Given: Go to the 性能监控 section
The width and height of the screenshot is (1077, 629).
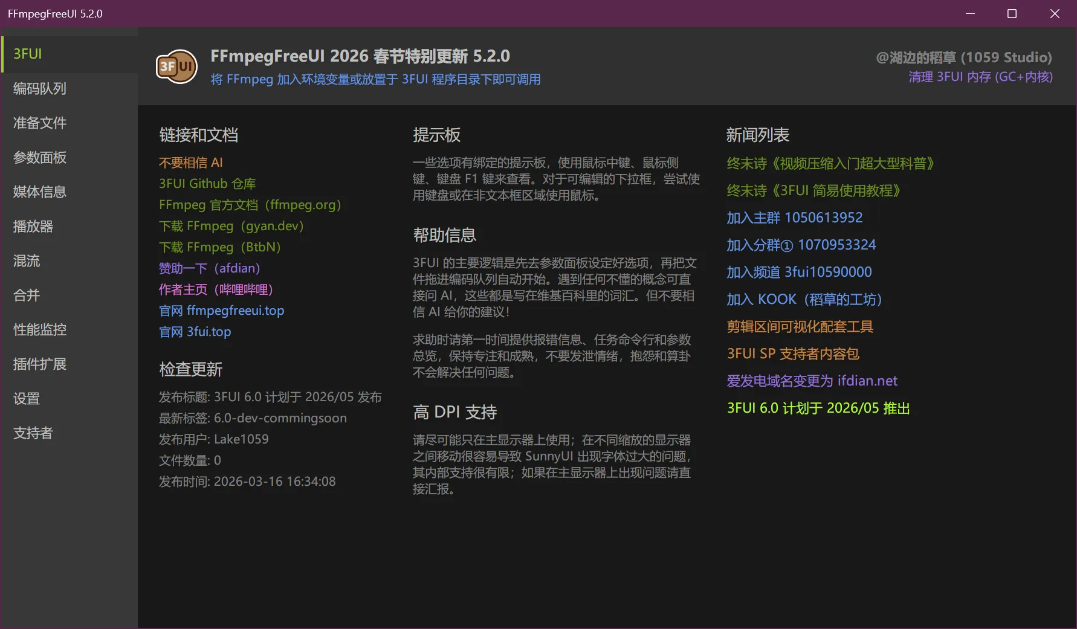Looking at the screenshot, I should 40,330.
